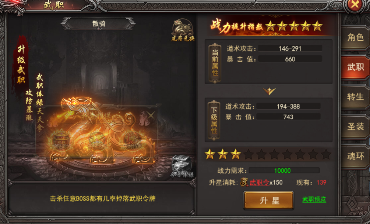Click the third gold star in progress row
The height and width of the screenshot is (224, 370).
point(236,154)
